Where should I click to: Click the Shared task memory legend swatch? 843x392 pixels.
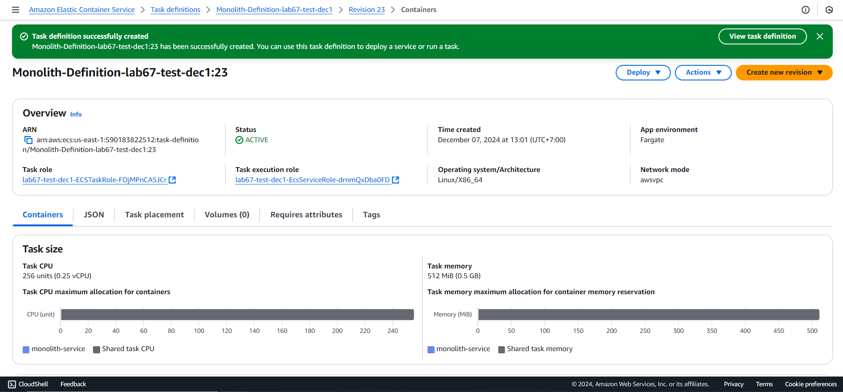pyautogui.click(x=501, y=350)
